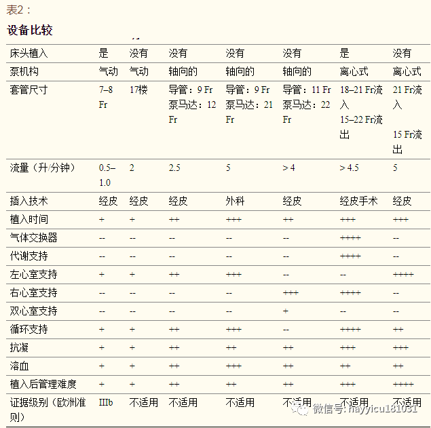431x428 pixels.
Task: Select the single "+" in 双心室支持 row
Action: (x=286, y=311)
